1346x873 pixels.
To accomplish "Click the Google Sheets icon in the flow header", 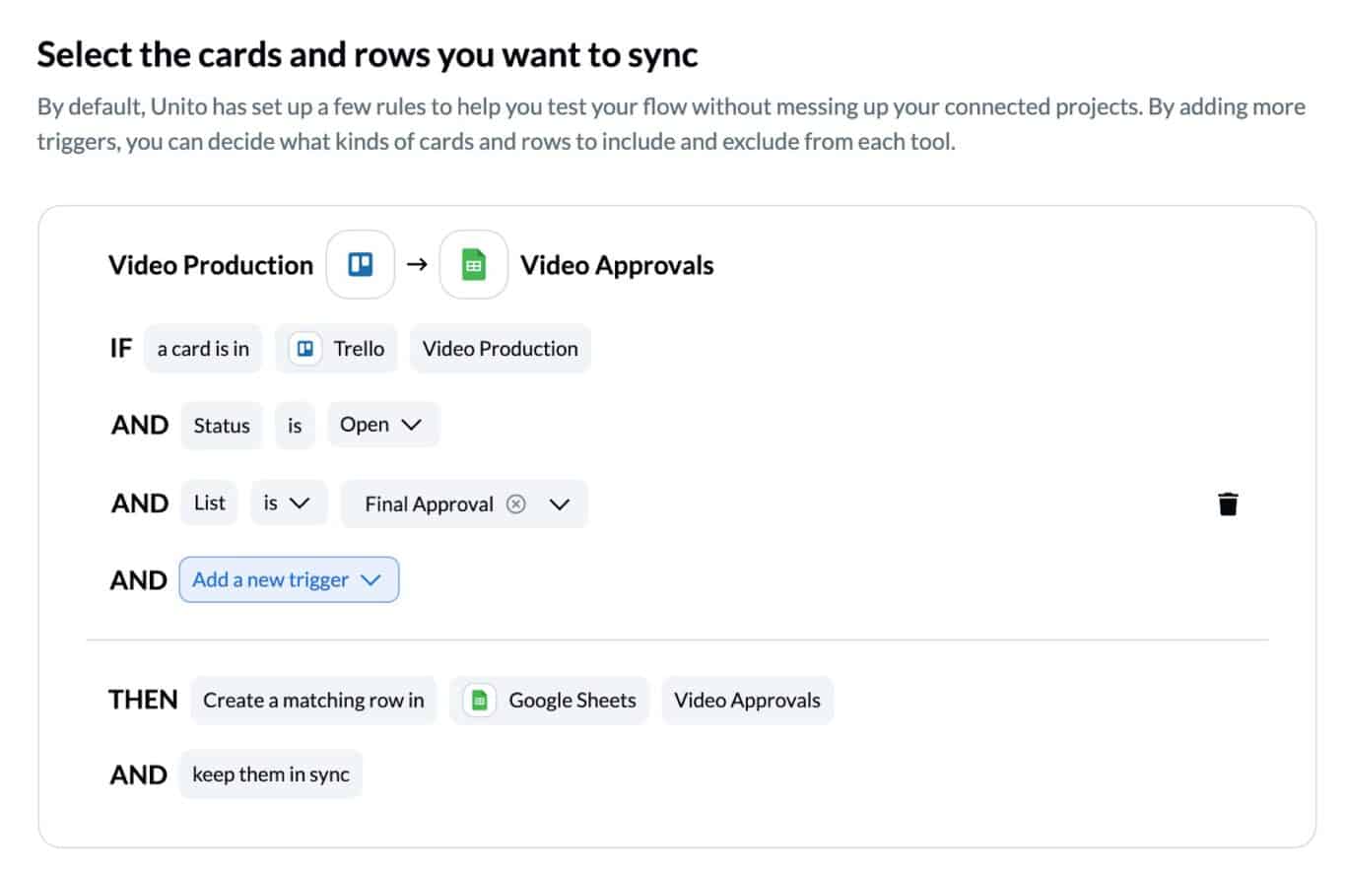I will [474, 265].
